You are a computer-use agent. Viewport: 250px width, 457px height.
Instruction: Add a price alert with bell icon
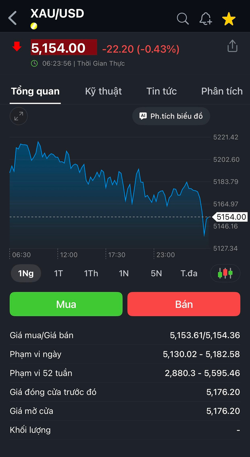[x=206, y=19]
